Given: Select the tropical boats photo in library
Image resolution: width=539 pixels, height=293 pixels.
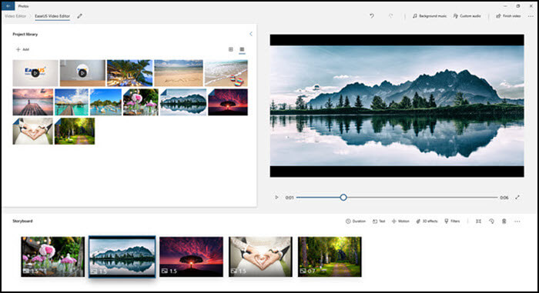Looking at the screenshot, I should click(x=106, y=102).
